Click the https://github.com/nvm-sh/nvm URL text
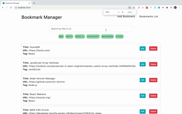The width and height of the screenshot is (182, 114). point(47,82)
